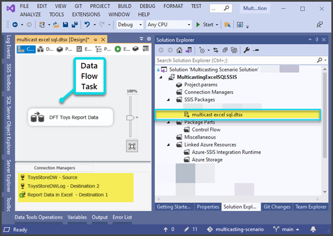333x236 pixels.
Task: Click the Find in Files folder icon
Action: [x=227, y=25]
